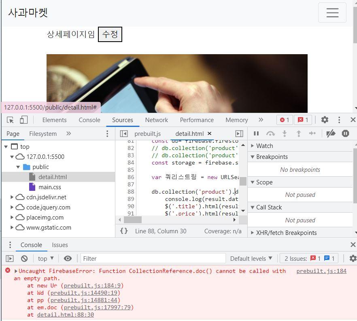Expand cdn.jsdelivr.net domain
Image resolution: width=357 pixels, height=321 pixels.
(12, 197)
